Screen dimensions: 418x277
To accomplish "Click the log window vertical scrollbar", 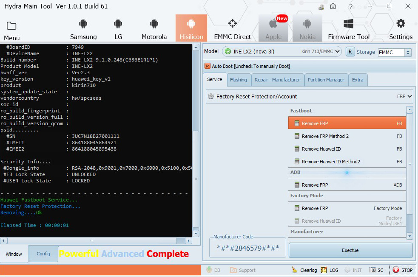I will pos(196,140).
